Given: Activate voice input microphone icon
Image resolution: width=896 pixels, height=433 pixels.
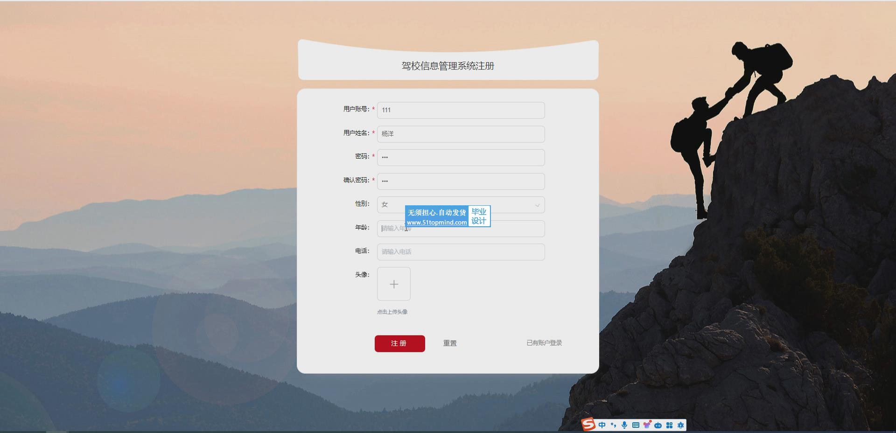Looking at the screenshot, I should (x=624, y=425).
